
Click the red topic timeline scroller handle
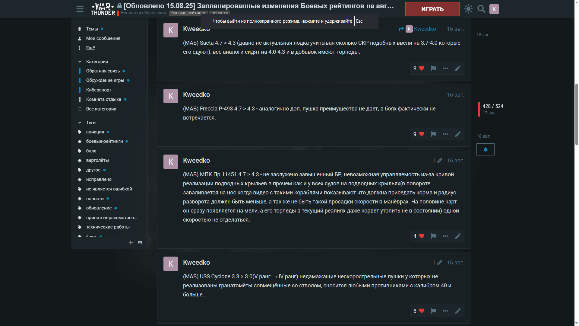pyautogui.click(x=479, y=109)
